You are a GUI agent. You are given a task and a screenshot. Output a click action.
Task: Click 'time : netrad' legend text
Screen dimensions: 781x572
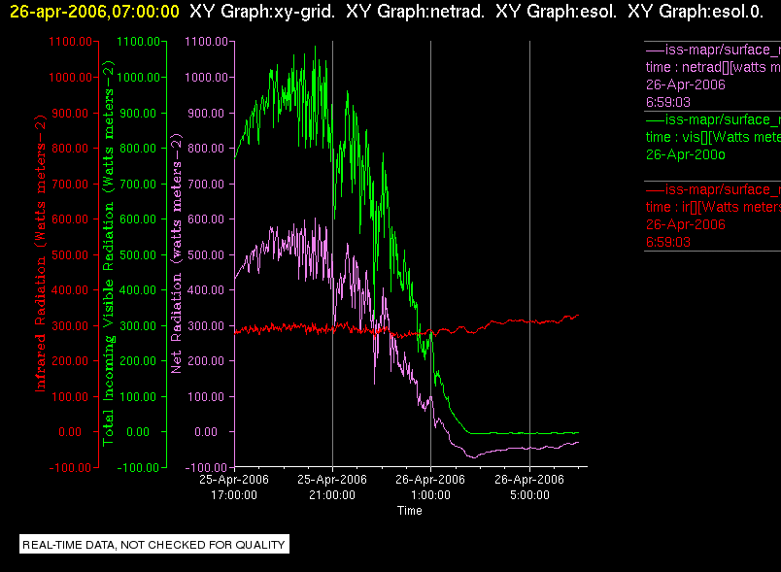click(713, 67)
